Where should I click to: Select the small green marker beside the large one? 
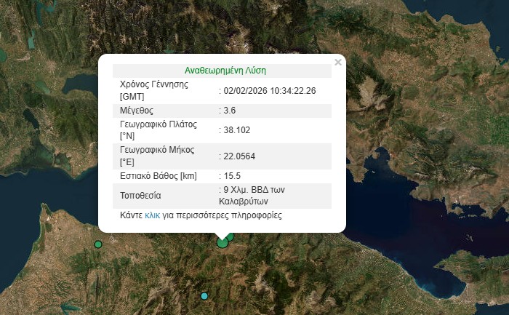(x=231, y=237)
